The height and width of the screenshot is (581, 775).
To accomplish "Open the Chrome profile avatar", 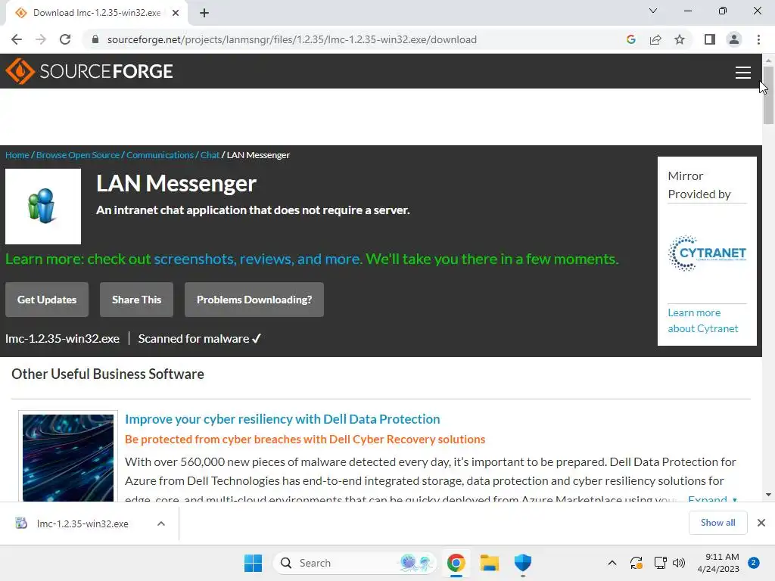I will 734,39.
